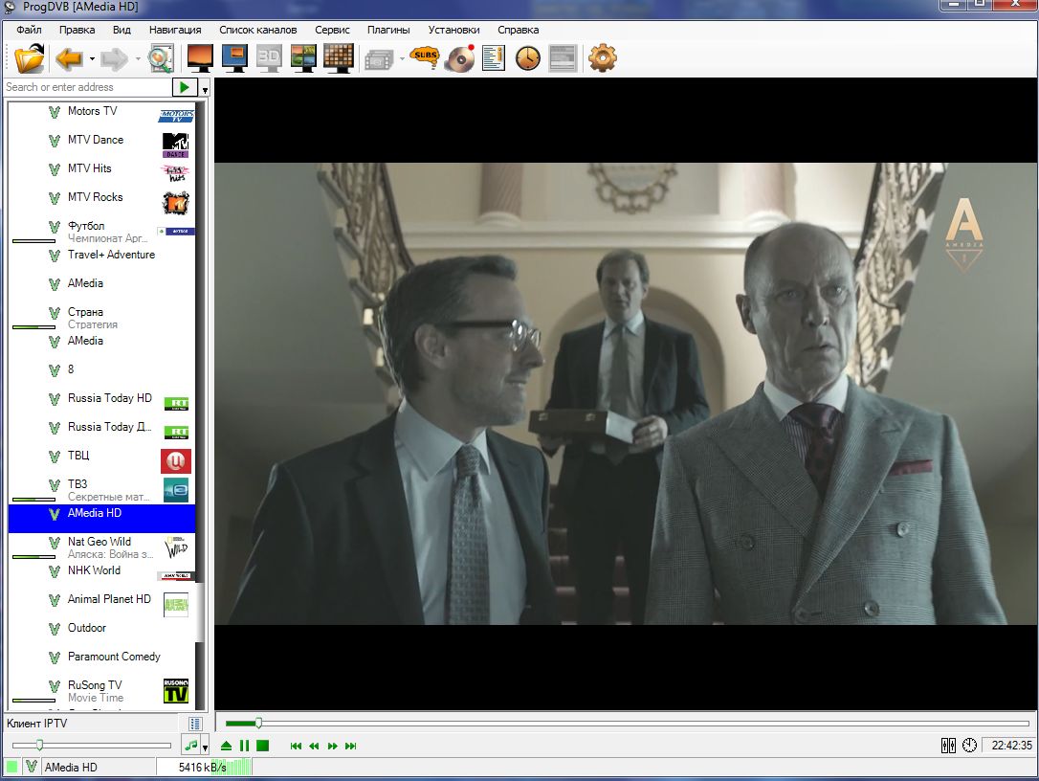Fast forward using double-right arrows
Screen dimensions: 1039x781
(333, 746)
